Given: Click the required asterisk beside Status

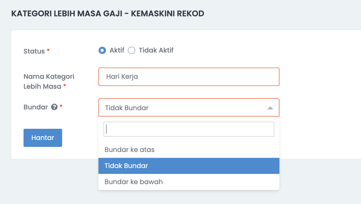Looking at the screenshot, I should point(48,50).
